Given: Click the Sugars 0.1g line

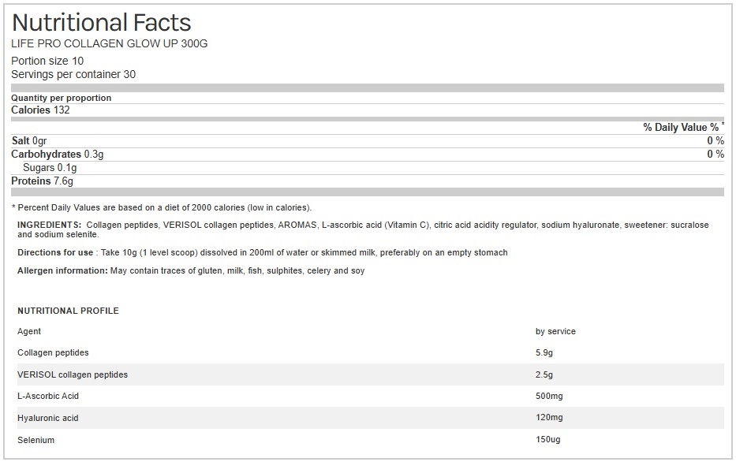Looking at the screenshot, I should point(50,167).
